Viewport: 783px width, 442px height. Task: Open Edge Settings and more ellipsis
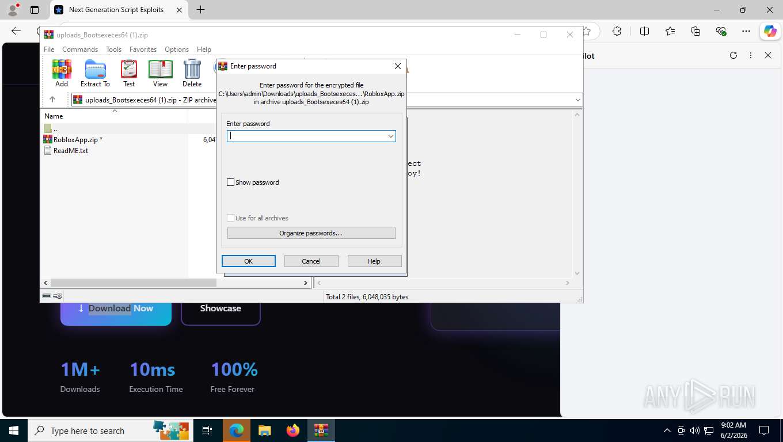tap(746, 31)
